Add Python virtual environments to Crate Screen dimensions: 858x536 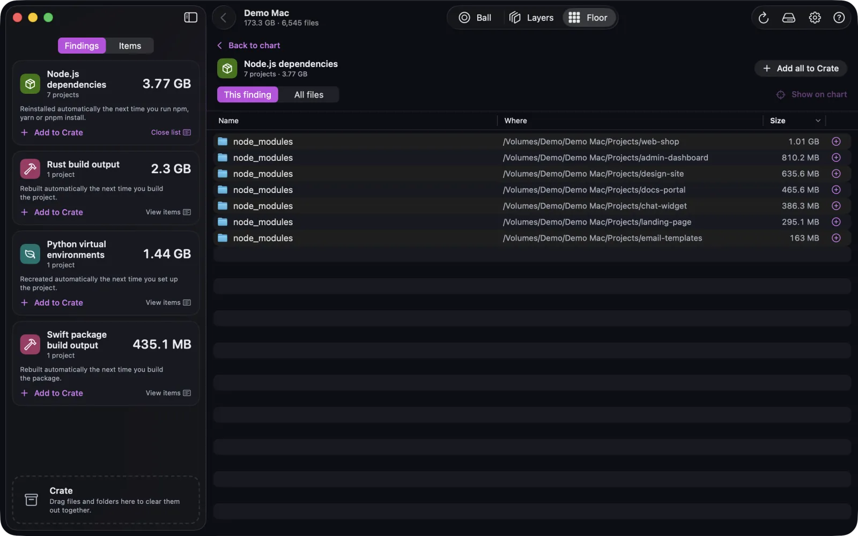52,303
